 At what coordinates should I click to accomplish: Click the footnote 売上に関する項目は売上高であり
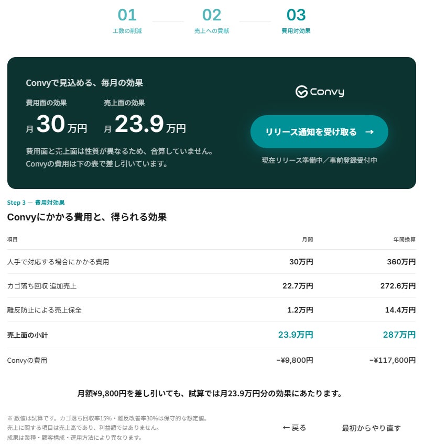tap(84, 428)
